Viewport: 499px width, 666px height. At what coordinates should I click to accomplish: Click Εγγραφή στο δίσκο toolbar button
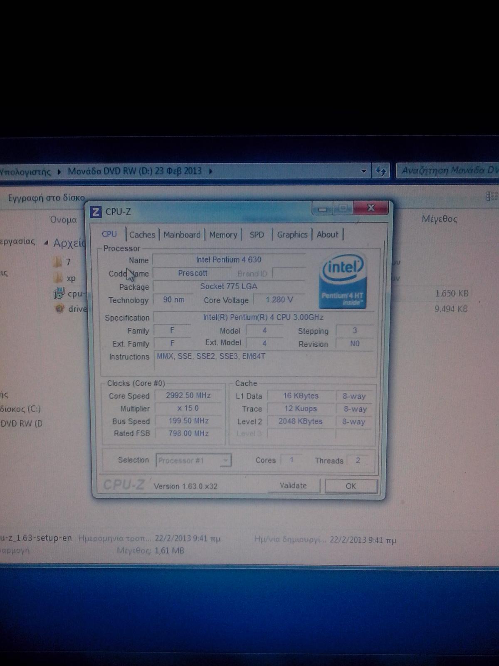46,198
